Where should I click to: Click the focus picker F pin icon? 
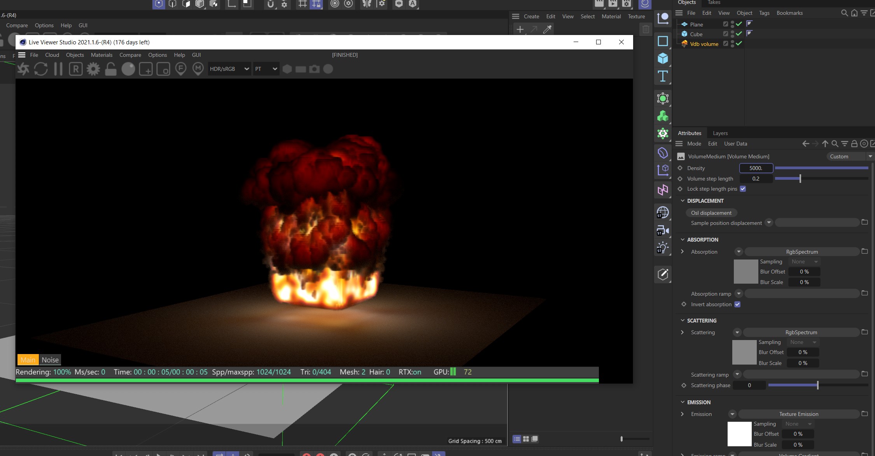pos(180,69)
